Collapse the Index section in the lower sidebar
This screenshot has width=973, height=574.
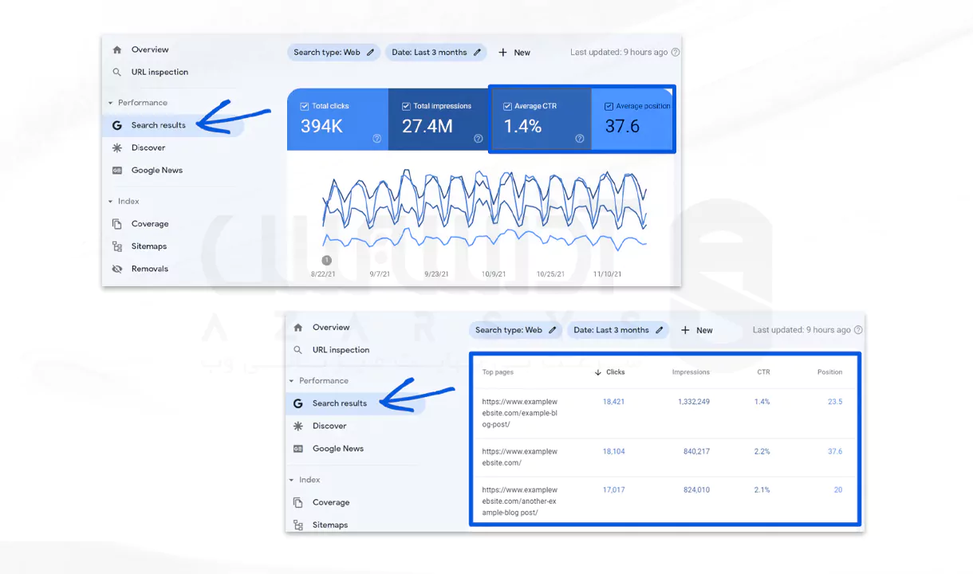[x=292, y=480]
